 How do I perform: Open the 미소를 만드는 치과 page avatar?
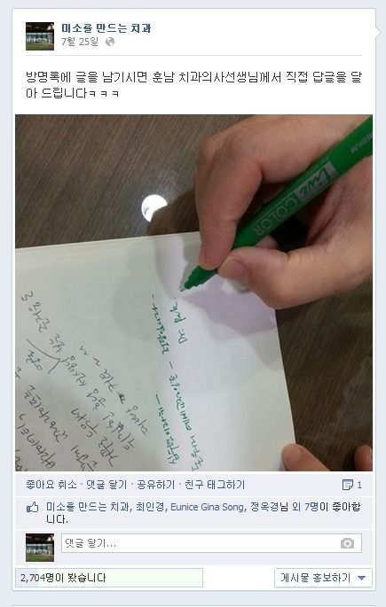point(40,36)
